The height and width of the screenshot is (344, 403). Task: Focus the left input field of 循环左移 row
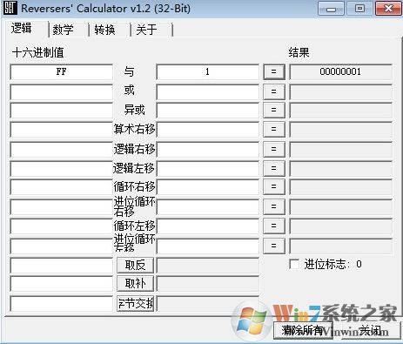click(61, 226)
